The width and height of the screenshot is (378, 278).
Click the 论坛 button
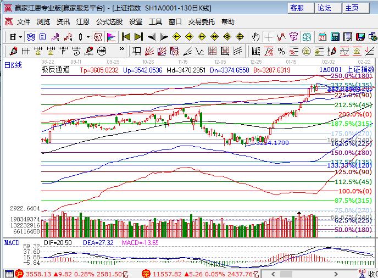[324, 8]
